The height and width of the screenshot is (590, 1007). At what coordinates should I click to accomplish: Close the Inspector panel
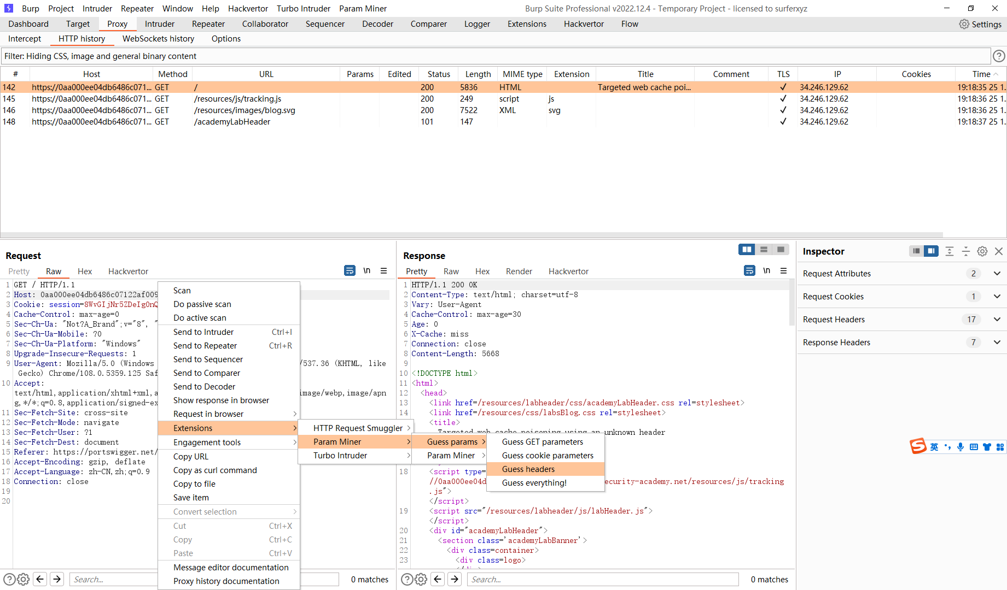(999, 251)
